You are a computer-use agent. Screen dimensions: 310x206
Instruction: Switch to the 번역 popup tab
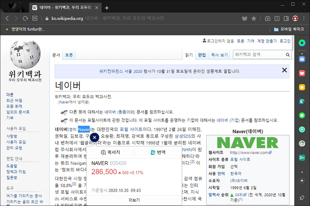click(x=158, y=152)
